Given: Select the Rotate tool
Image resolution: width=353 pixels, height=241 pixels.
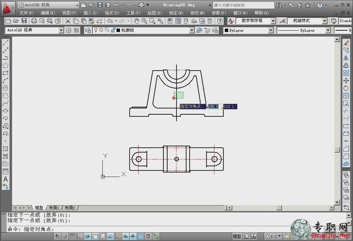Looking at the screenshot, I should coord(346,88).
